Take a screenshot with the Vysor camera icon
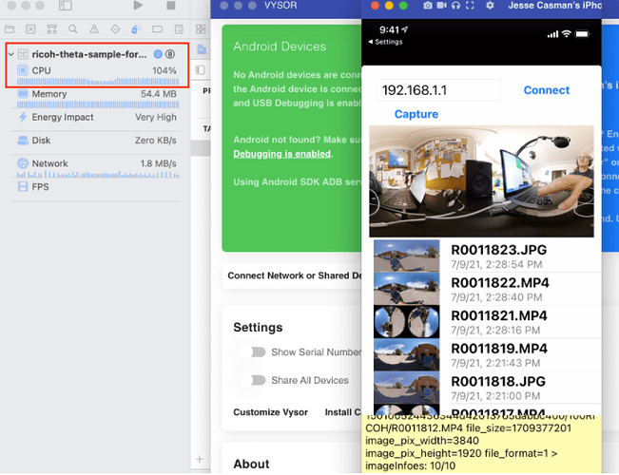This screenshot has width=619, height=475. coord(428,6)
